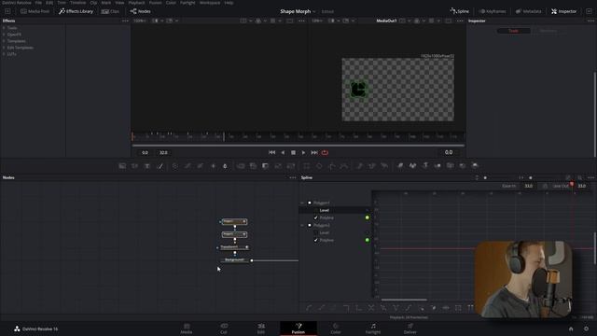The height and width of the screenshot is (336, 597).
Task: Add a Fast Noise node from the toolbar
Action: (x=134, y=166)
